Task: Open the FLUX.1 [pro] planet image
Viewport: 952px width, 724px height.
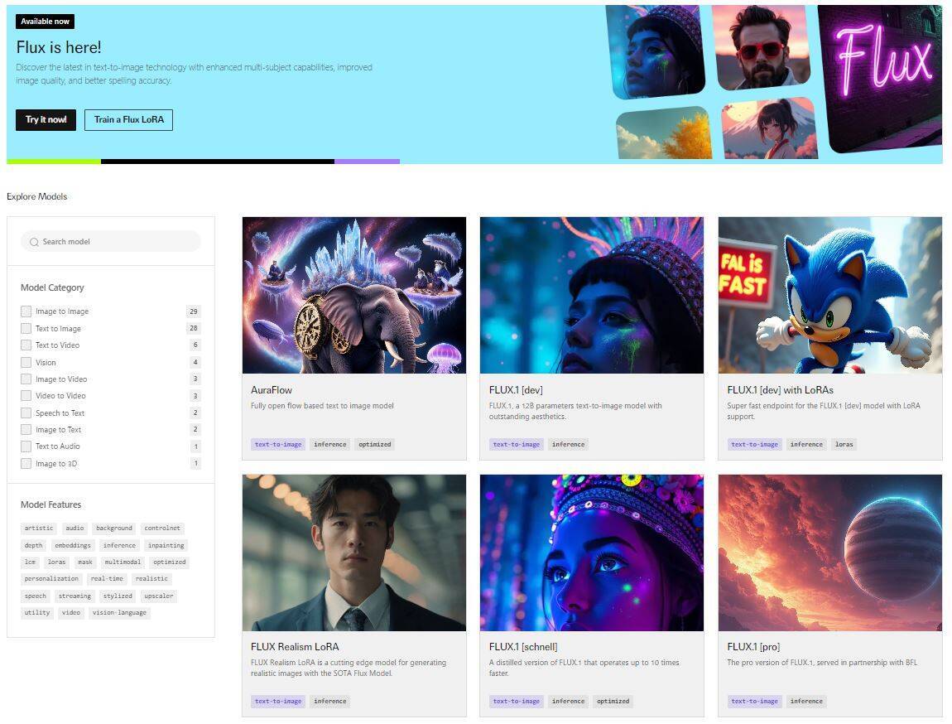Action: (x=829, y=553)
